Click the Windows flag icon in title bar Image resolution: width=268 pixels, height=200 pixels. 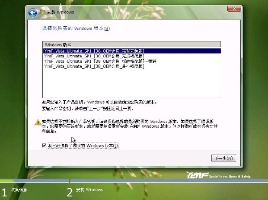pos(42,12)
